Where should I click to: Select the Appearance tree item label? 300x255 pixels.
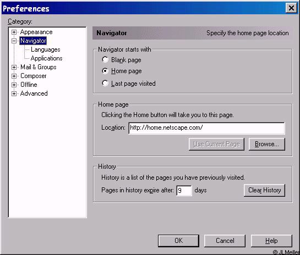[x=36, y=32]
